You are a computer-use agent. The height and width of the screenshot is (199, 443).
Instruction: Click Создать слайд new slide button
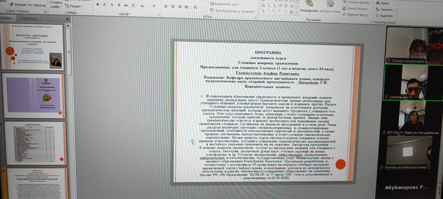point(56,4)
